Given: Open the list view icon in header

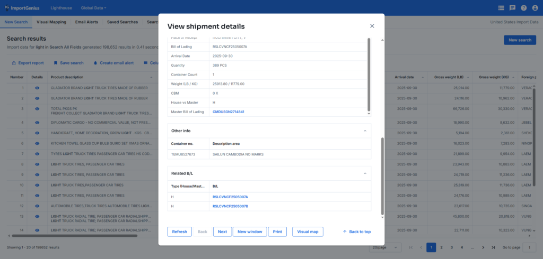Looking at the screenshot, I should click(x=501, y=8).
